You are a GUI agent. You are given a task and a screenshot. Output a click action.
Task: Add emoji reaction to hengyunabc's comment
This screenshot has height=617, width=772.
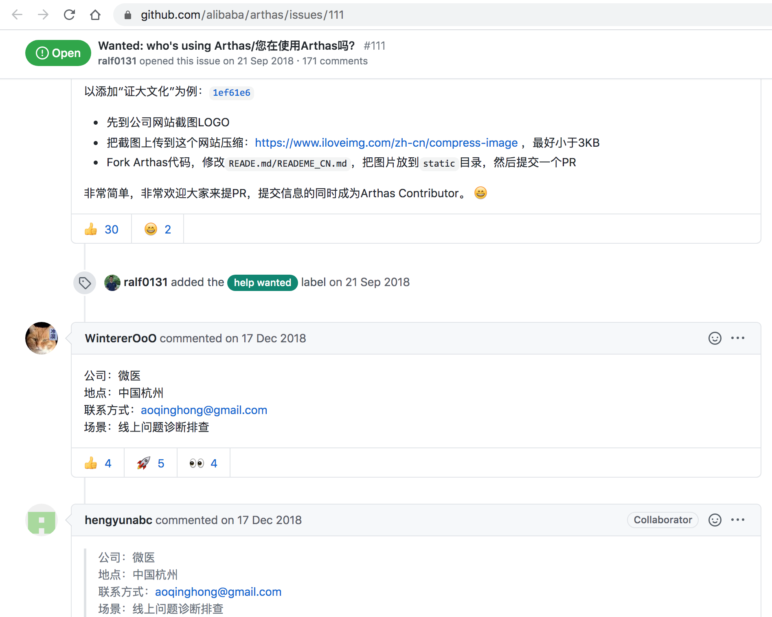point(715,520)
